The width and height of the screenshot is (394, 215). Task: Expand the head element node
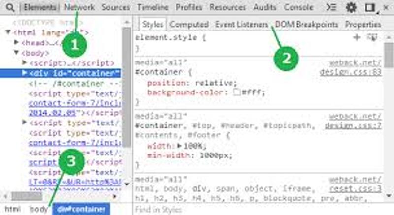tap(17, 42)
